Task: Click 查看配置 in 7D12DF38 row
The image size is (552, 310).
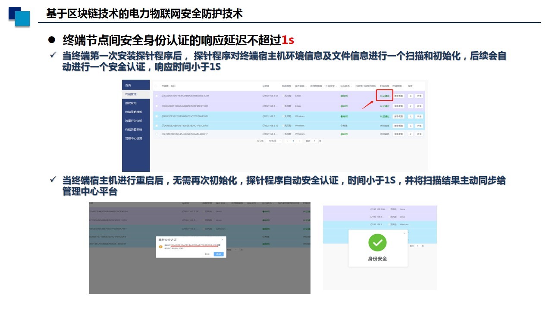Action: click(x=398, y=116)
